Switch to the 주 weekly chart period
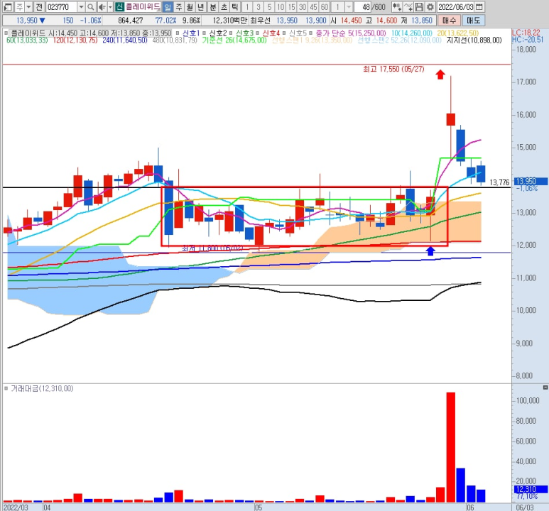Viewport: 549px width, 511px height. point(179,6)
